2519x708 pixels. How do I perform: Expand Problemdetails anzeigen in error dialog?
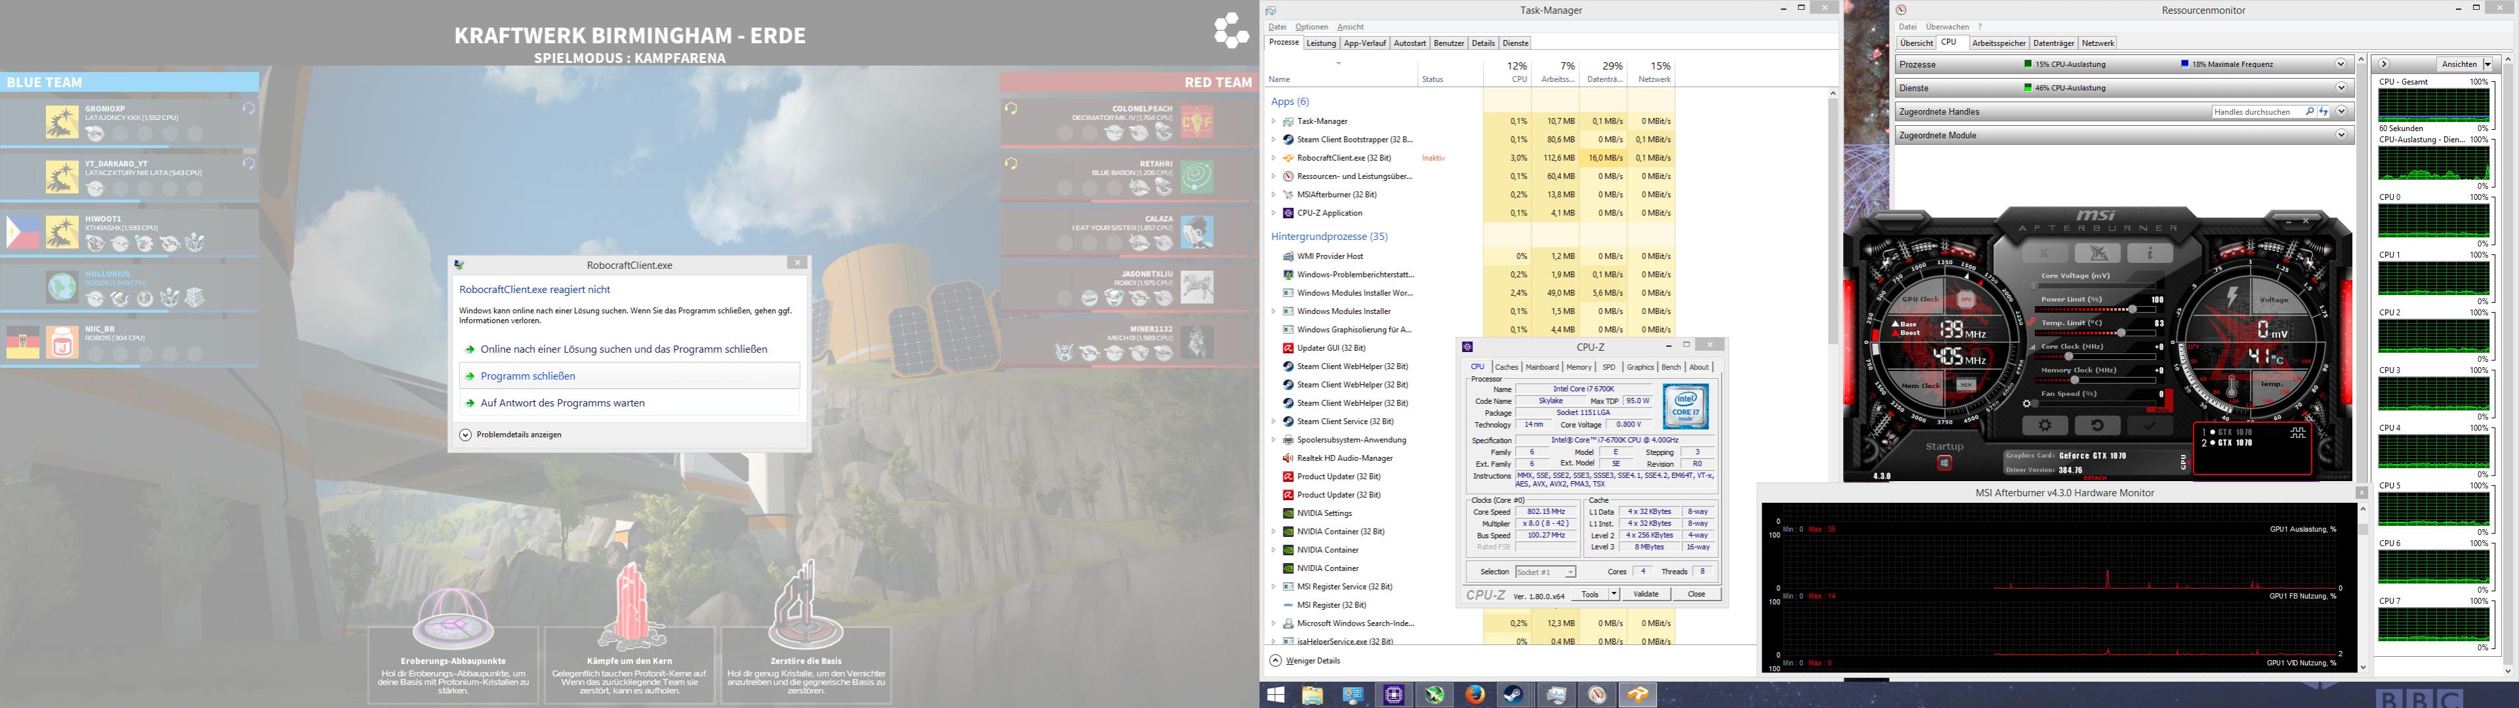coord(467,435)
